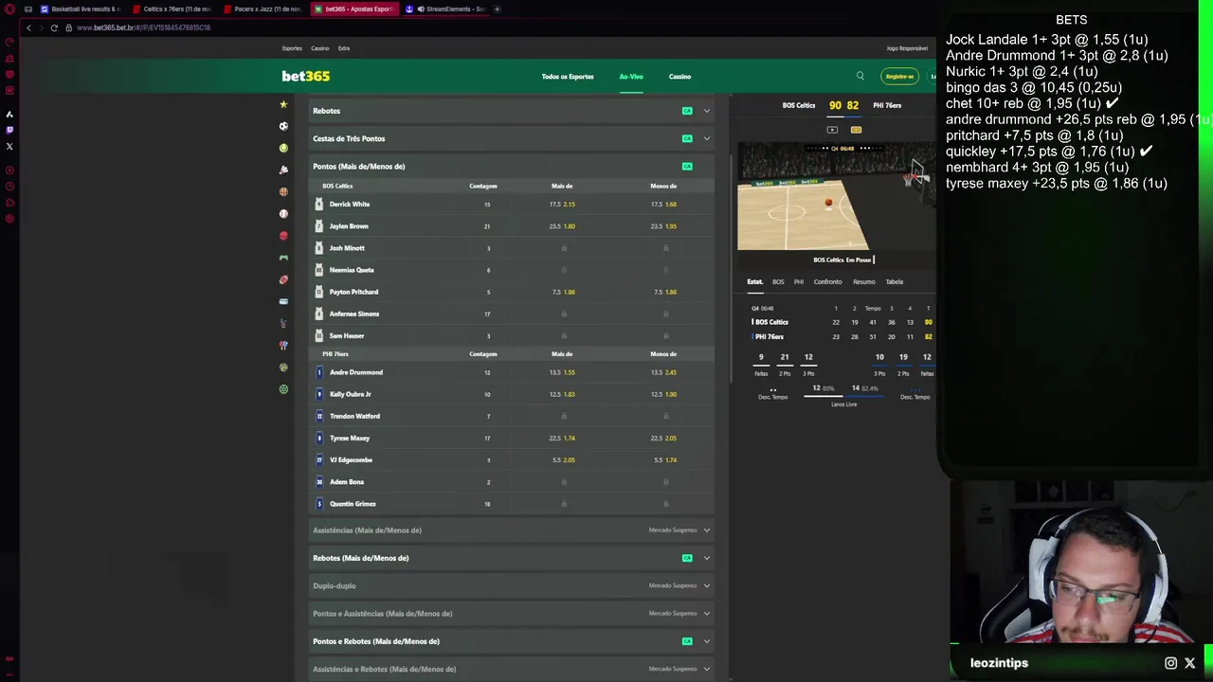1213x682 pixels.
Task: Select the green gamepad e-sports icon
Action: click(x=283, y=258)
